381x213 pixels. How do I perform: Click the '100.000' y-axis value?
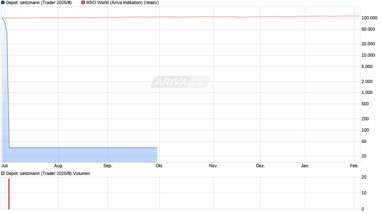[369, 18]
